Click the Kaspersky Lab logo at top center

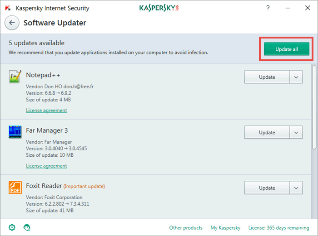point(159,8)
